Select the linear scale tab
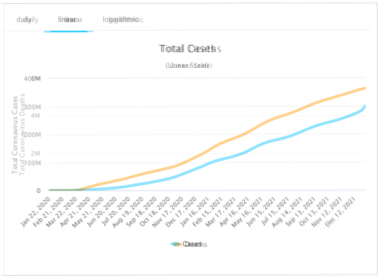The width and height of the screenshot is (382, 279). click(x=70, y=19)
